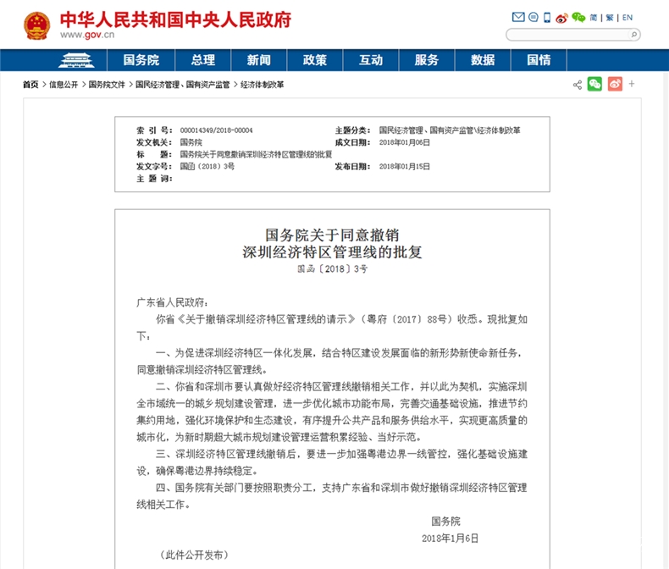Go to 国务院文件 breadcrumb link
This screenshot has width=669, height=569.
pyautogui.click(x=107, y=85)
